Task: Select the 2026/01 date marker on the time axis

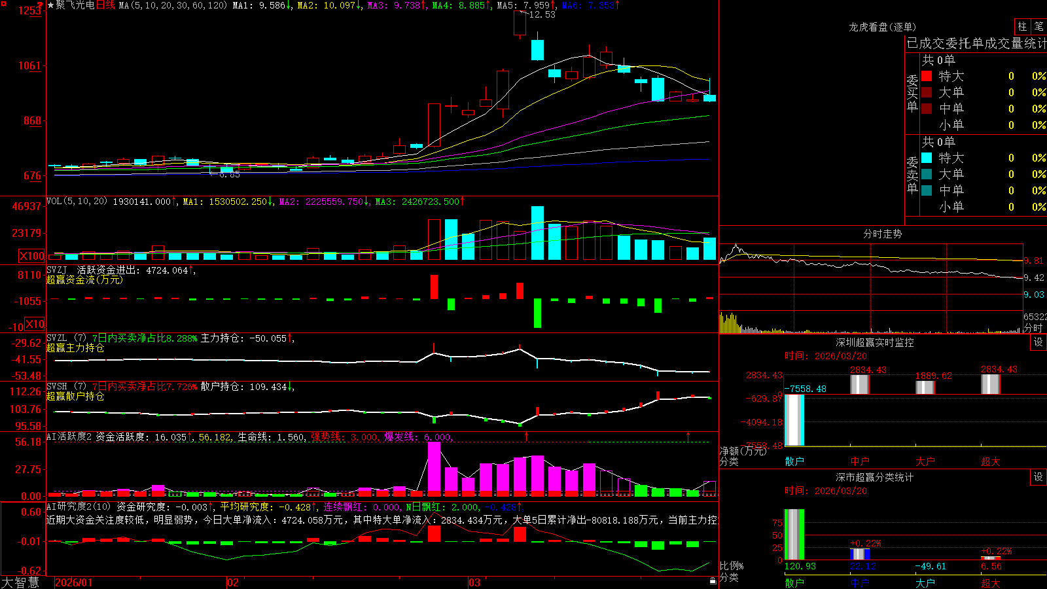Action: (x=74, y=582)
